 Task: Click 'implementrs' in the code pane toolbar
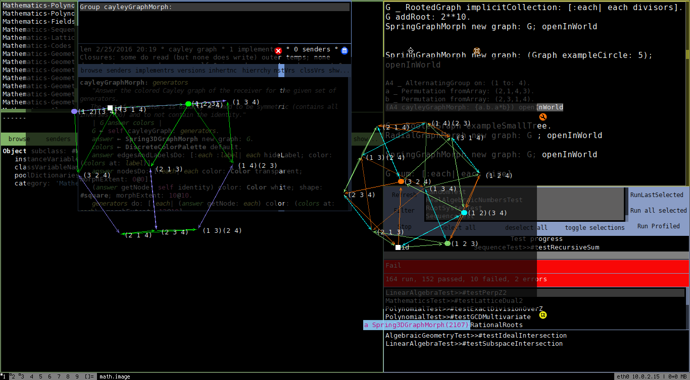pos(155,71)
